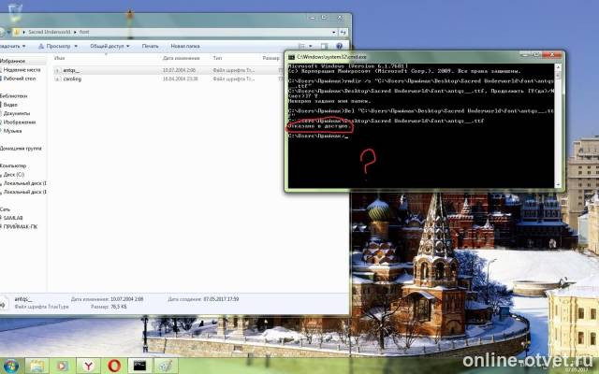Toggle the Explorer preview pane icon
This screenshot has height=374, width=599.
[324, 46]
